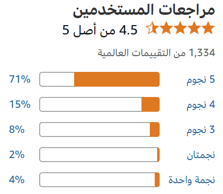This screenshot has height=194, width=223.
Task: Click the one-star histogram bar
Action: (x=100, y=180)
